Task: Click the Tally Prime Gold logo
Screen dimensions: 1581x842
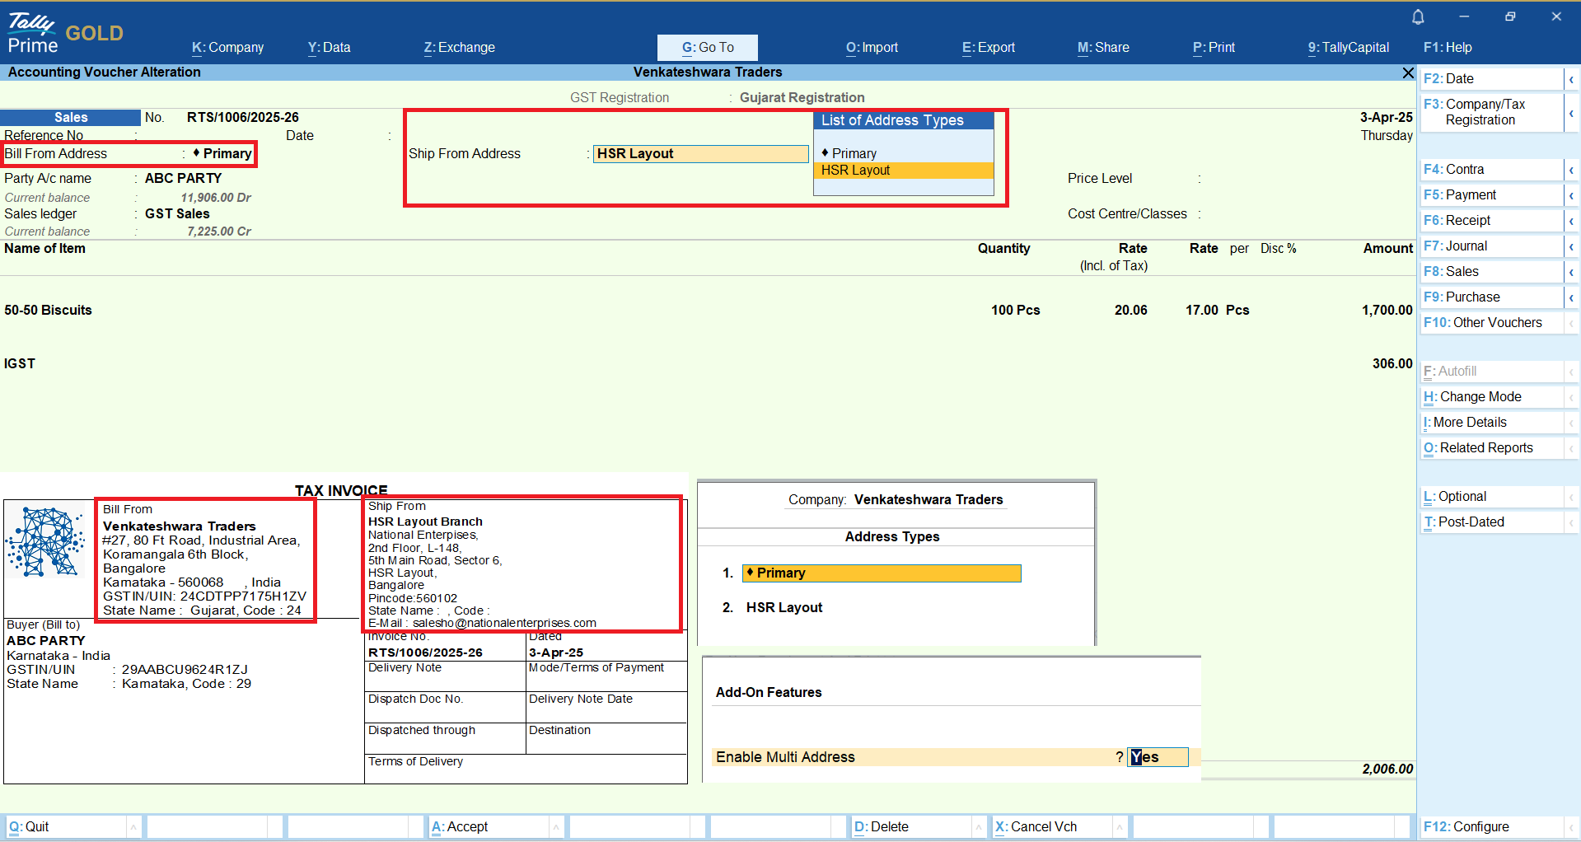Action: pos(64,33)
